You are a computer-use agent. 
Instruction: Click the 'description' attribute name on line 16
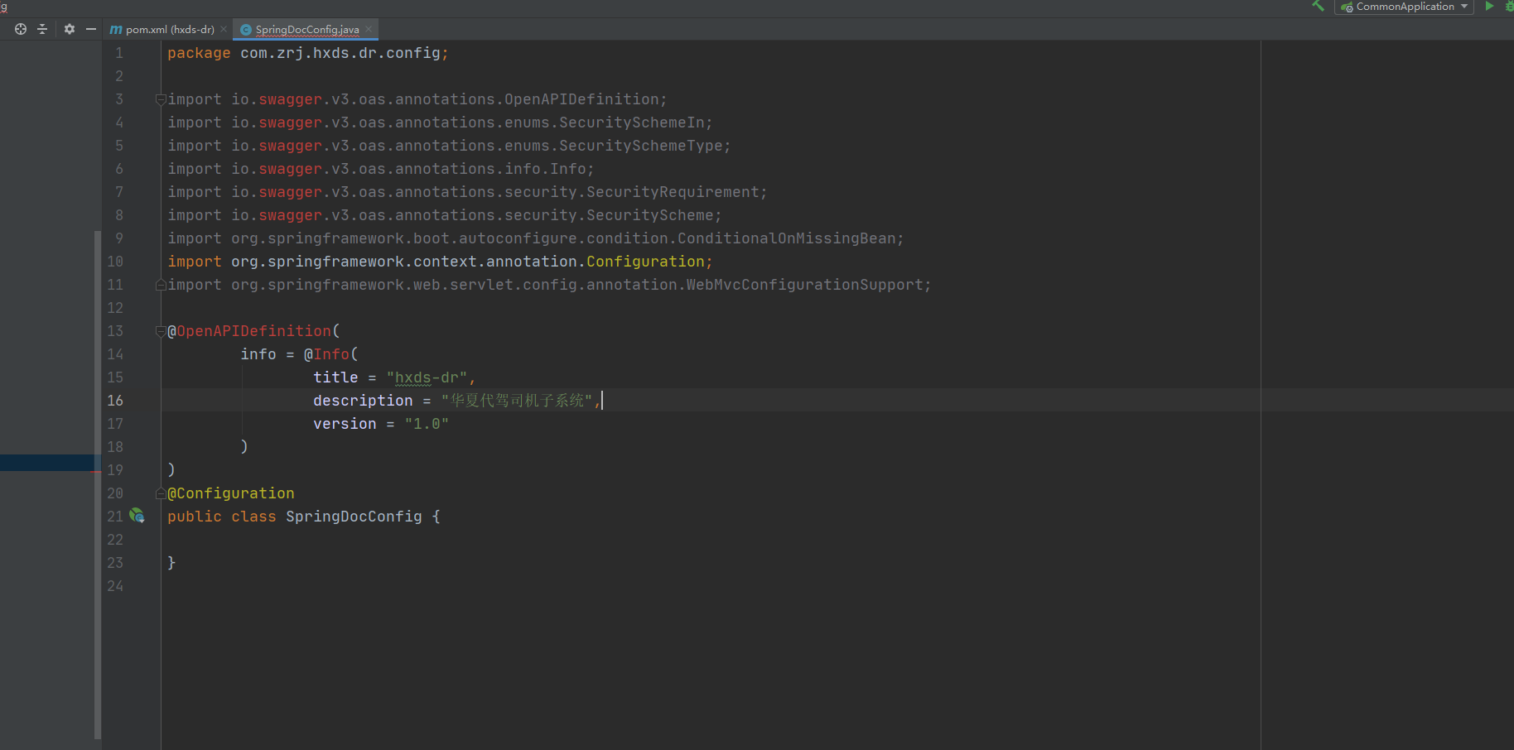(363, 401)
